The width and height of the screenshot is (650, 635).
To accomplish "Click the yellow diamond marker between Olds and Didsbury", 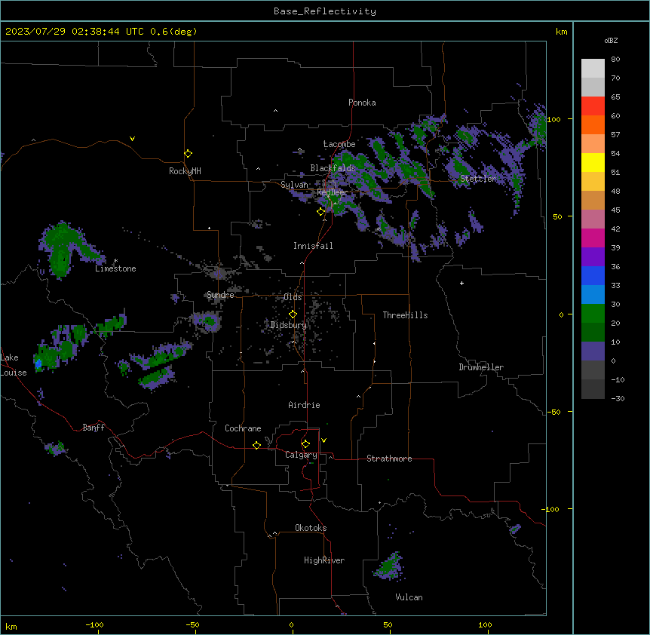I will pyautogui.click(x=293, y=314).
